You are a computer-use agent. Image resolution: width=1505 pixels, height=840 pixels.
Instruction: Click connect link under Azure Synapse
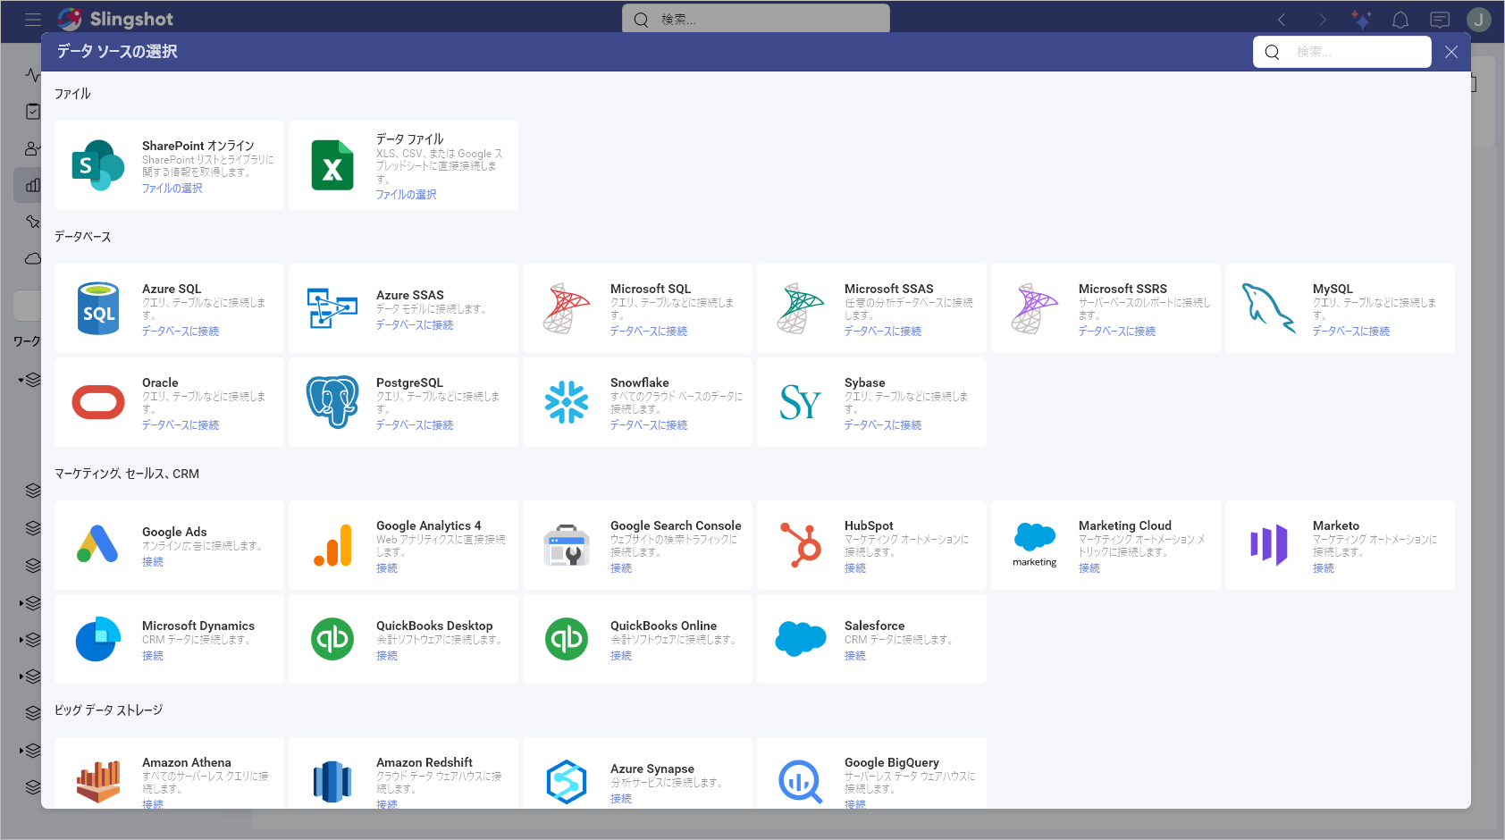[621, 799]
